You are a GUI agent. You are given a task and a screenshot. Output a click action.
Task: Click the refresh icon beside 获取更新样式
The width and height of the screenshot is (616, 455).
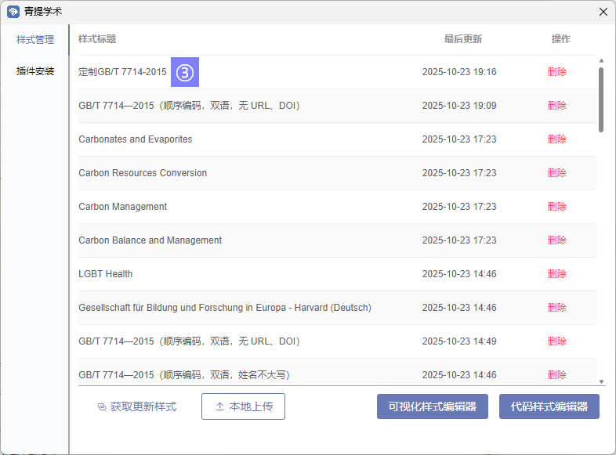[101, 407]
